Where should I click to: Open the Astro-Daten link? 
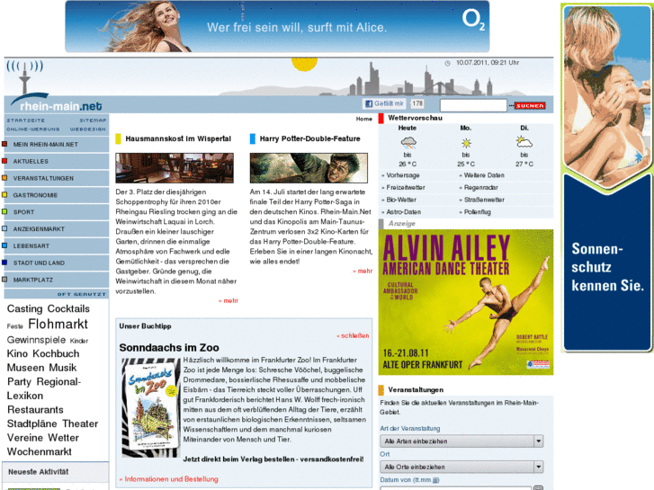pyautogui.click(x=403, y=212)
